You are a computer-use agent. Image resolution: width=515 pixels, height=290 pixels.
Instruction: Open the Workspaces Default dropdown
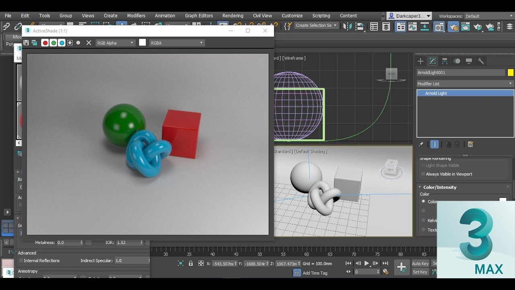pyautogui.click(x=489, y=16)
